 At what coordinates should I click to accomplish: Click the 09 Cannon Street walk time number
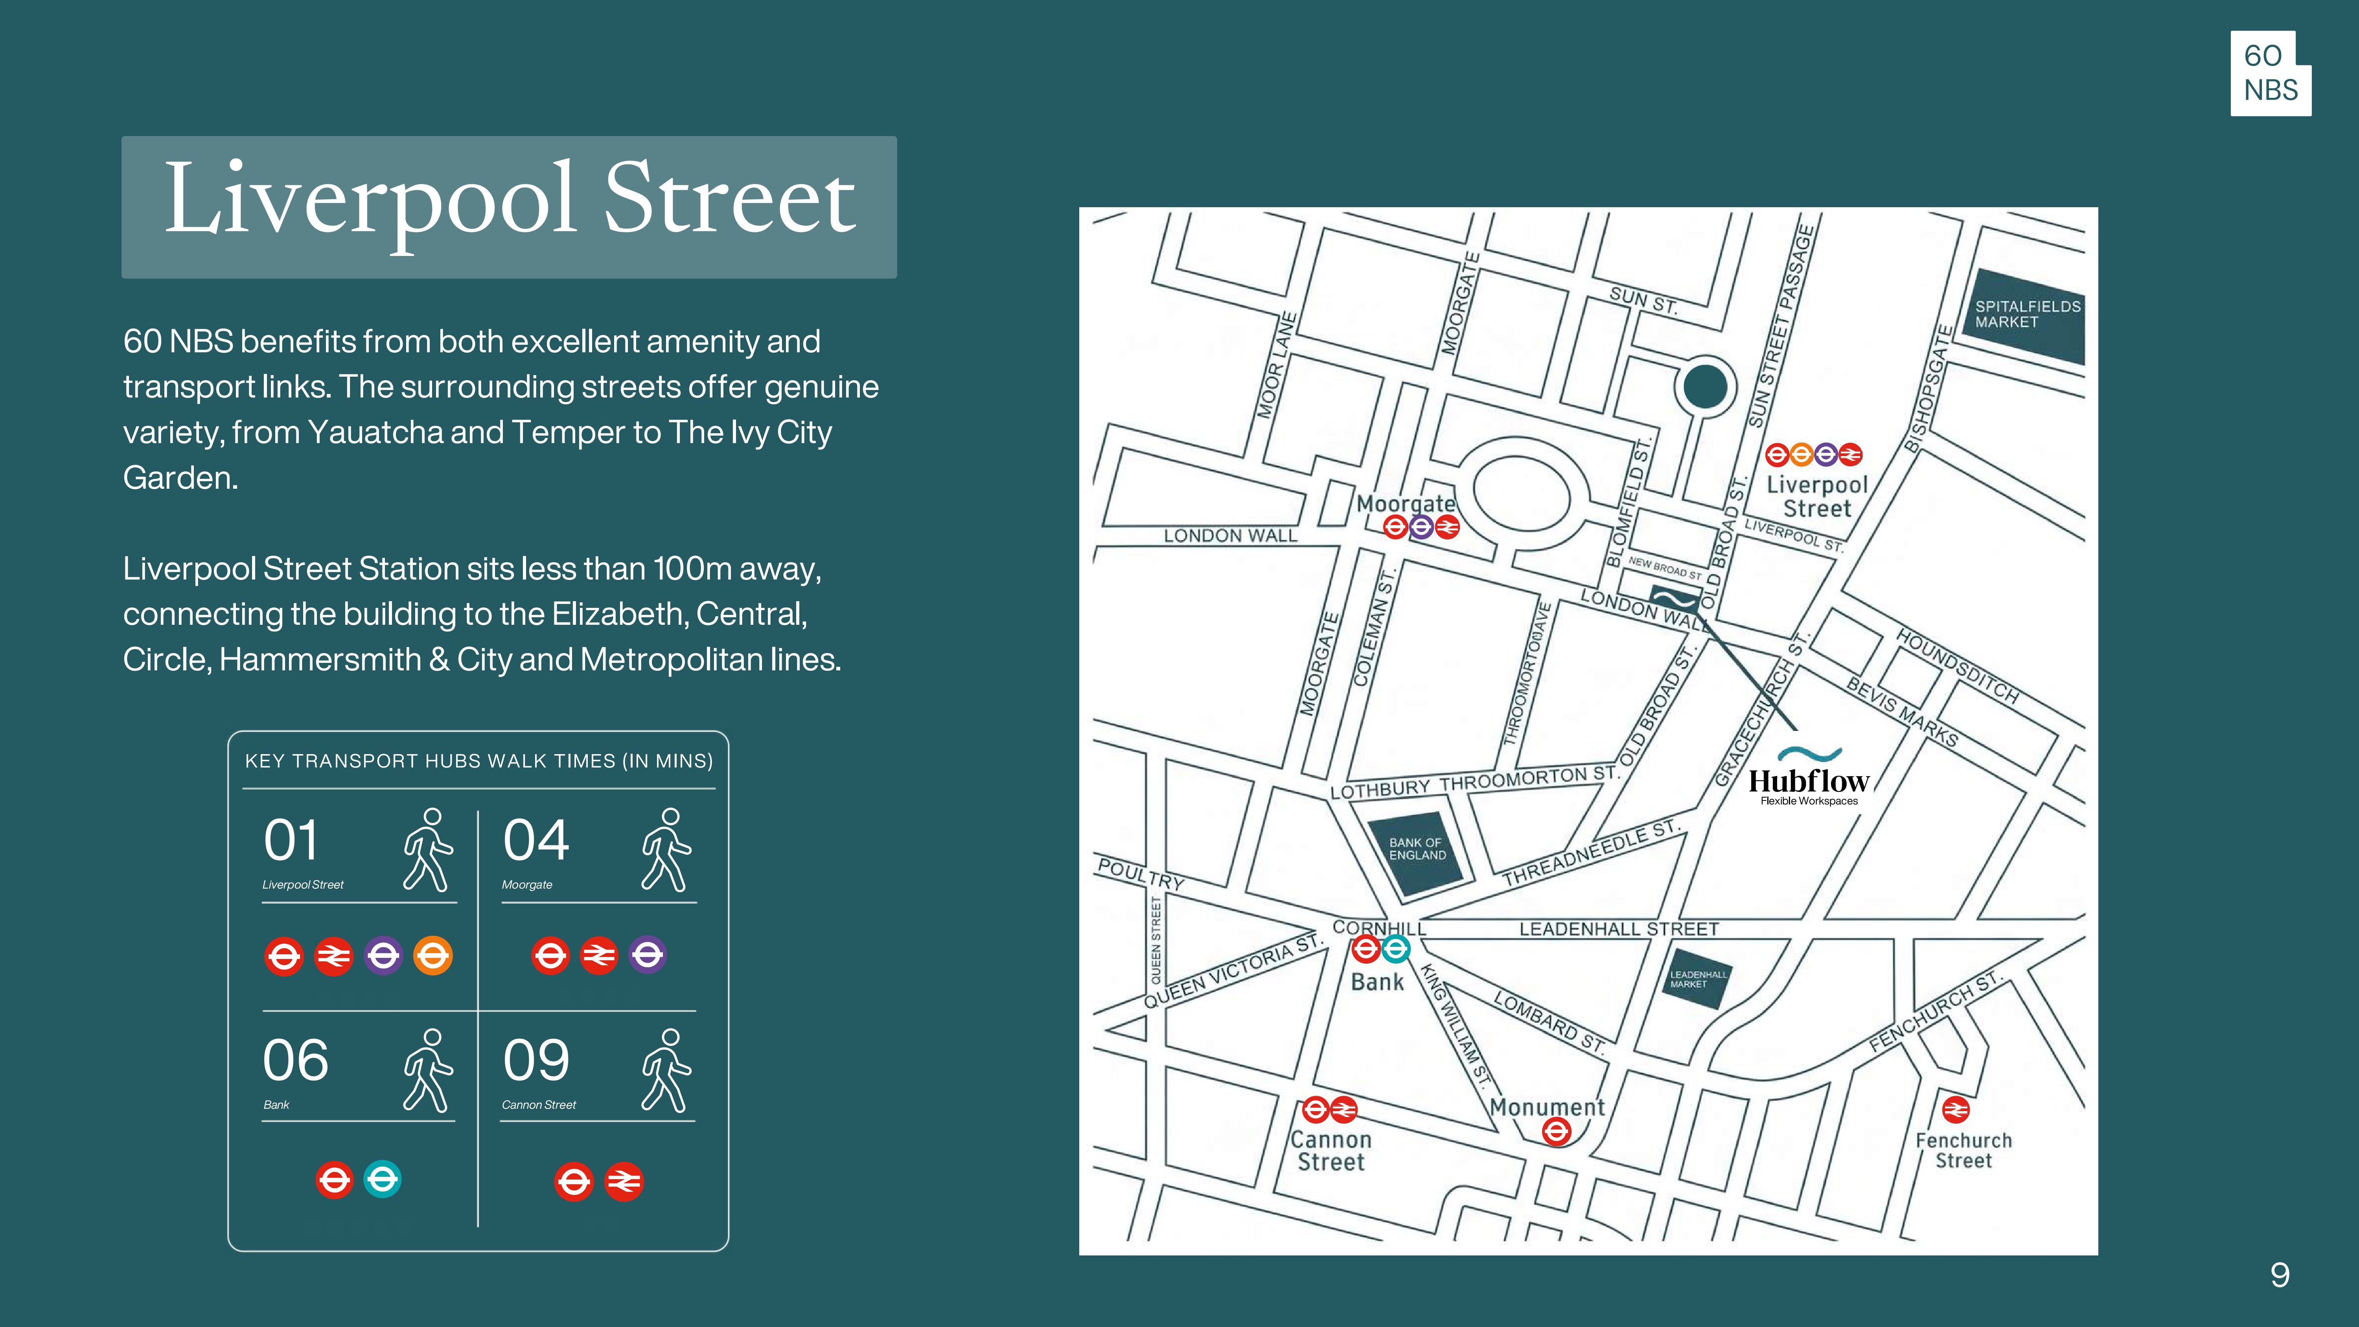pos(536,1060)
